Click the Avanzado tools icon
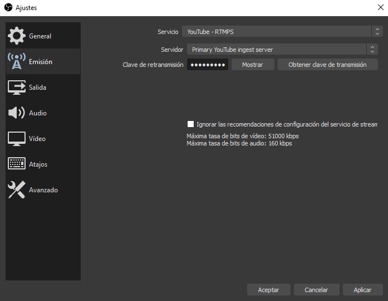This screenshot has height=301, width=388. tap(16, 190)
